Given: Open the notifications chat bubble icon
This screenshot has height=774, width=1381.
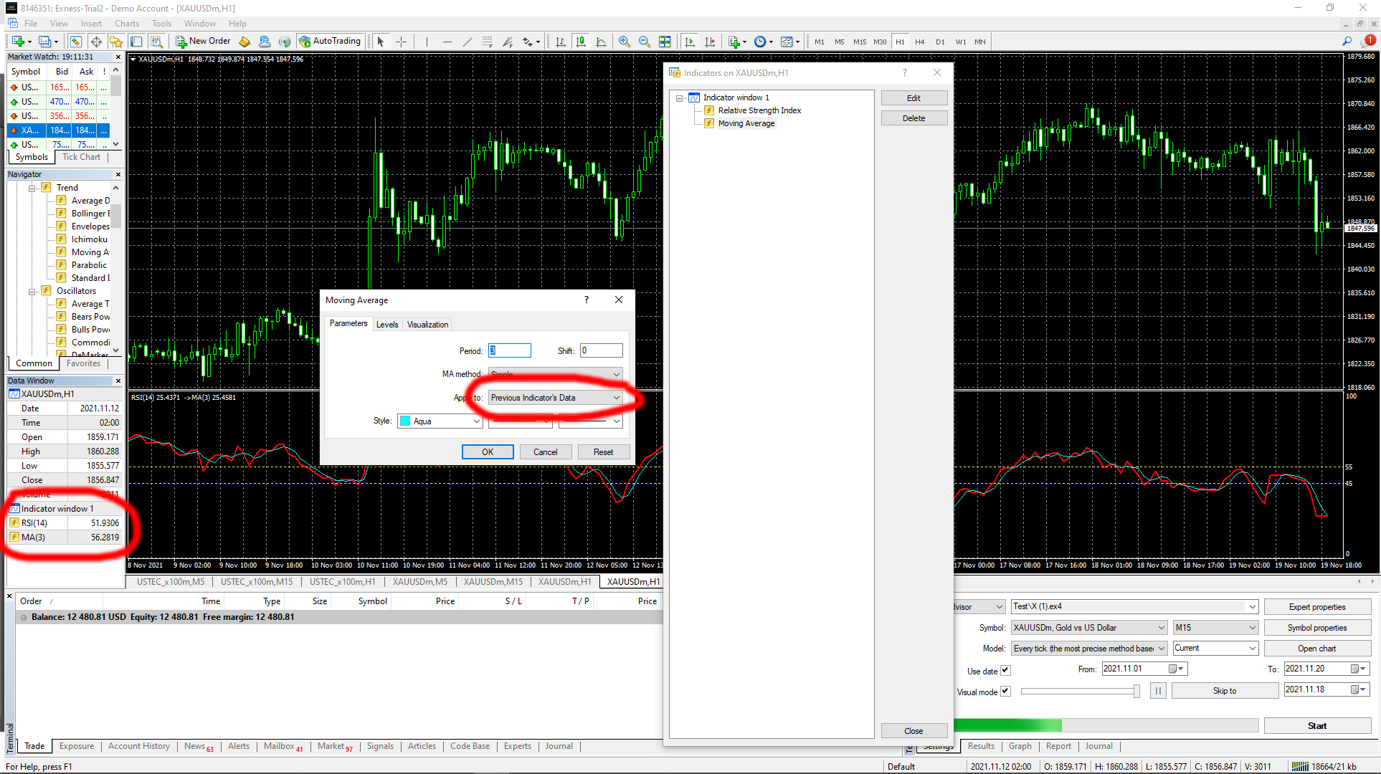Looking at the screenshot, I should click(1368, 41).
